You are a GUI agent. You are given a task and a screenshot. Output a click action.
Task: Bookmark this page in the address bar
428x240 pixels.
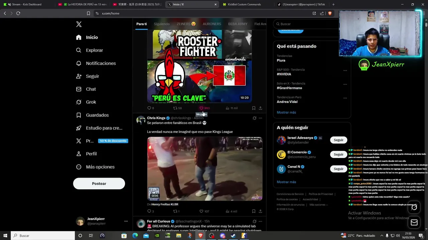click(x=88, y=13)
